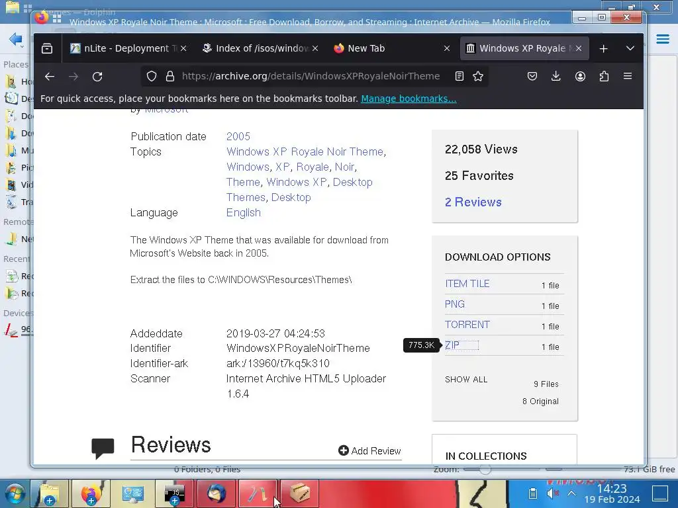Viewport: 678px width, 508px height.
Task: Download the PNG file option
Action: click(x=455, y=304)
